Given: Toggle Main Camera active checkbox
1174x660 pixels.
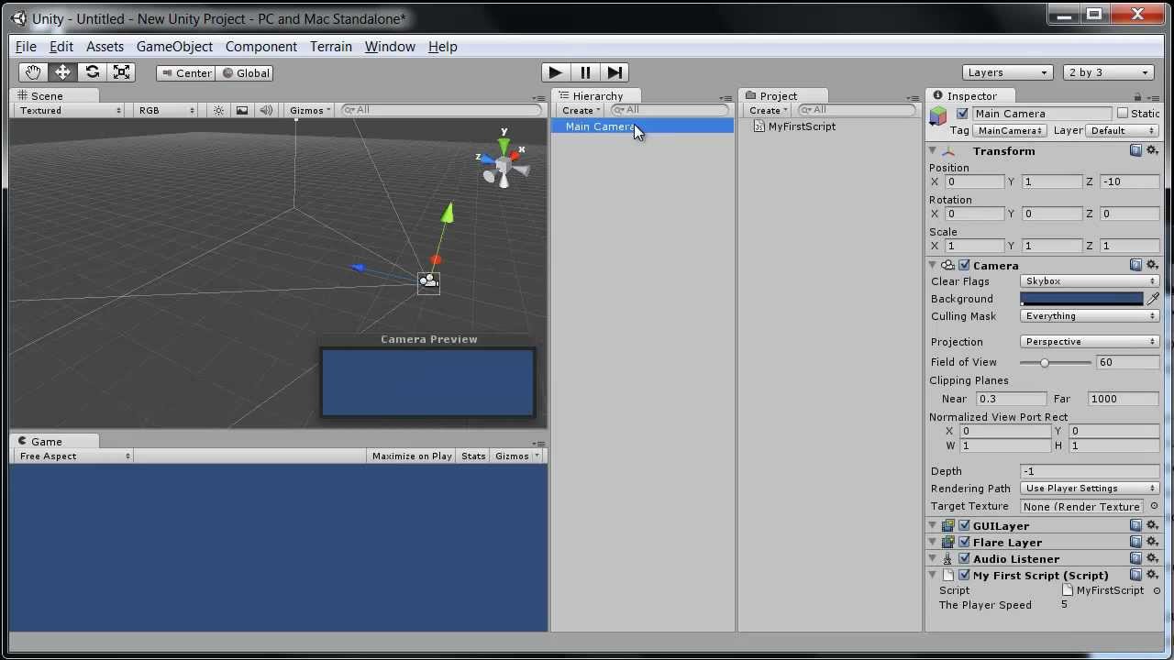Looking at the screenshot, I should click(x=962, y=114).
